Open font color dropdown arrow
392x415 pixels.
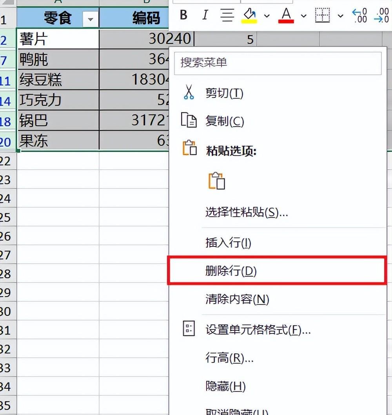(x=303, y=16)
